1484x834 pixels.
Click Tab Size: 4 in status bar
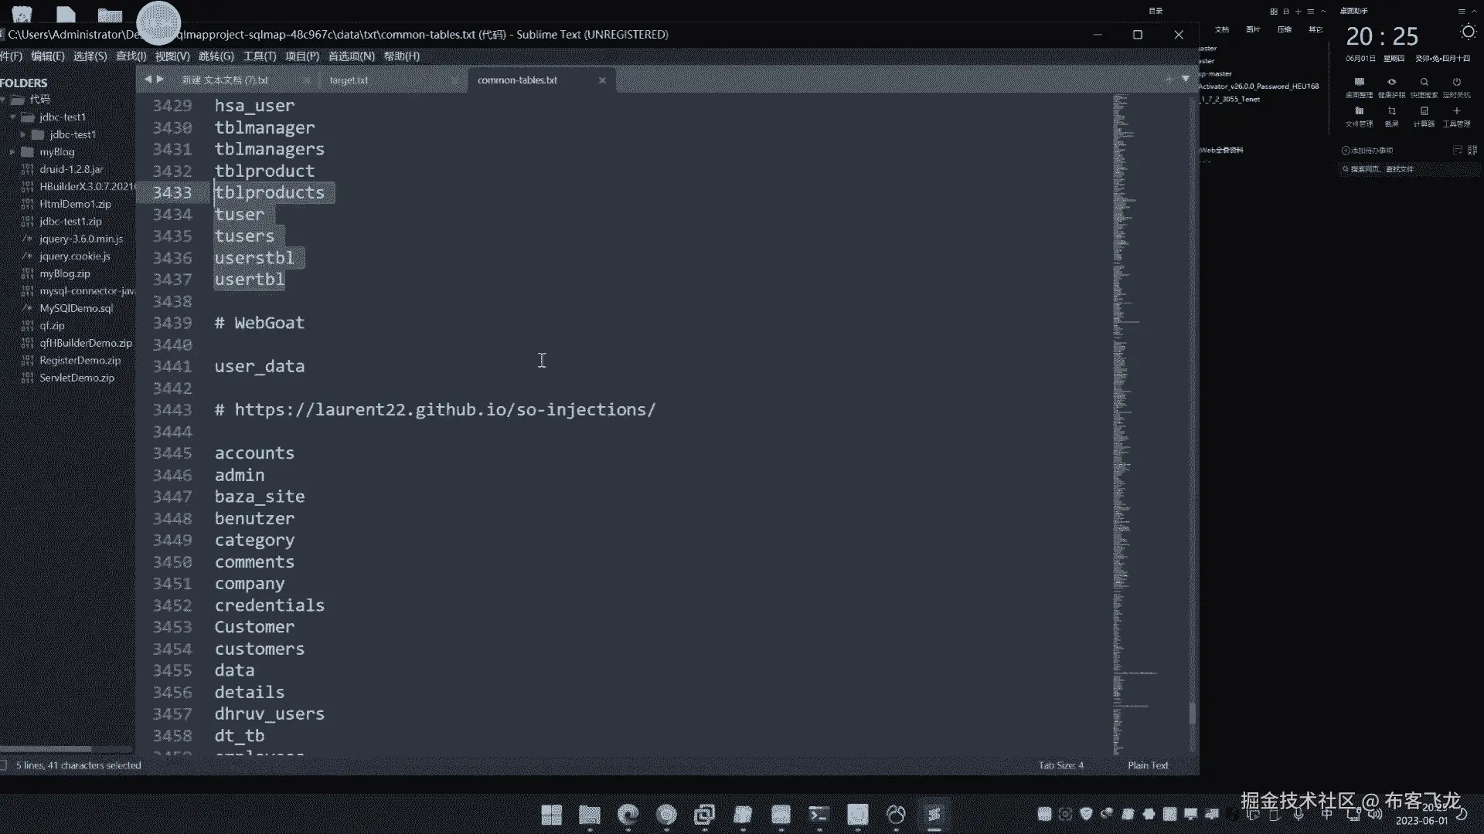1060,765
